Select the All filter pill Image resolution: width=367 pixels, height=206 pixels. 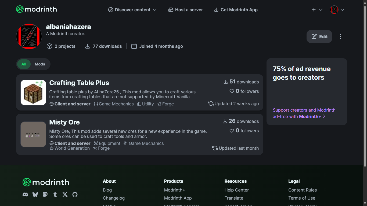(24, 64)
